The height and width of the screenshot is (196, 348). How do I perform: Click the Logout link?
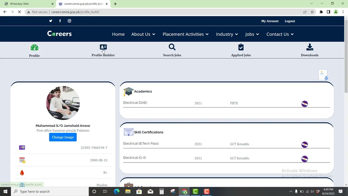(x=290, y=21)
